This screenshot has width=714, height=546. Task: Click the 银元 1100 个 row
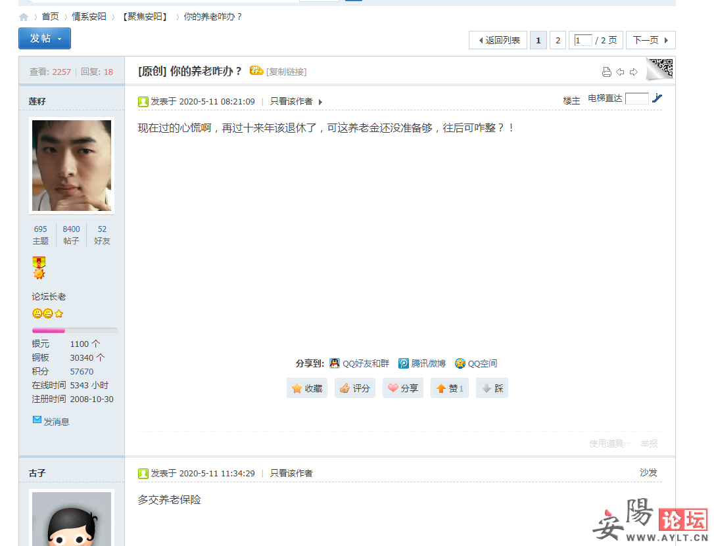66,344
